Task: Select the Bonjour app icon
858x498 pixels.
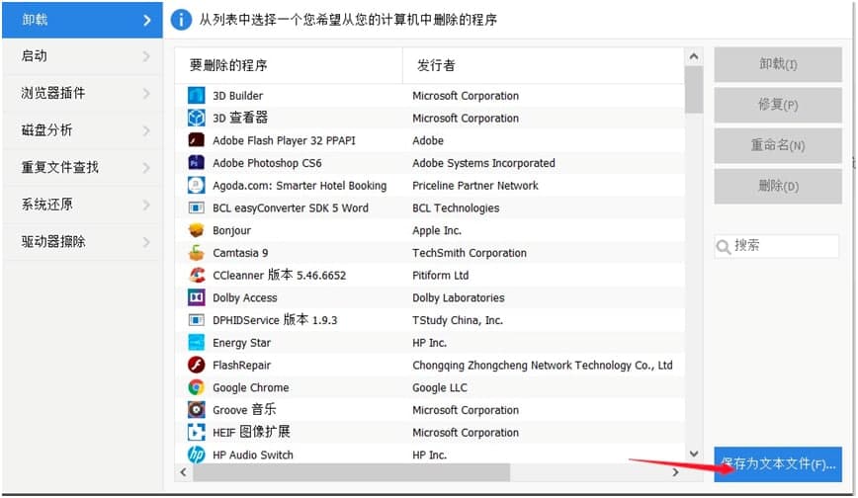Action: tap(196, 230)
